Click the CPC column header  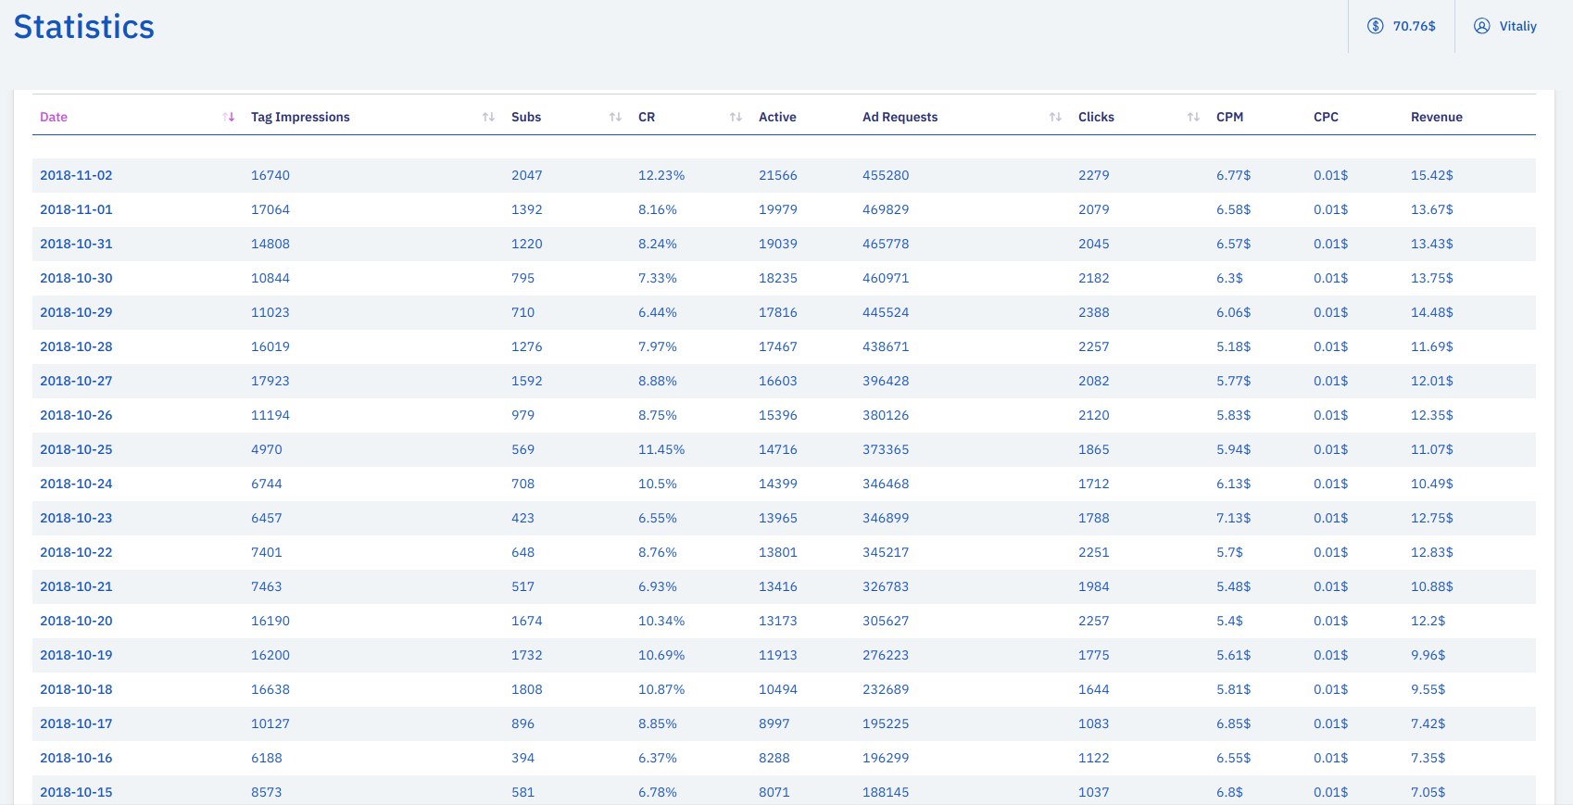[x=1326, y=117]
